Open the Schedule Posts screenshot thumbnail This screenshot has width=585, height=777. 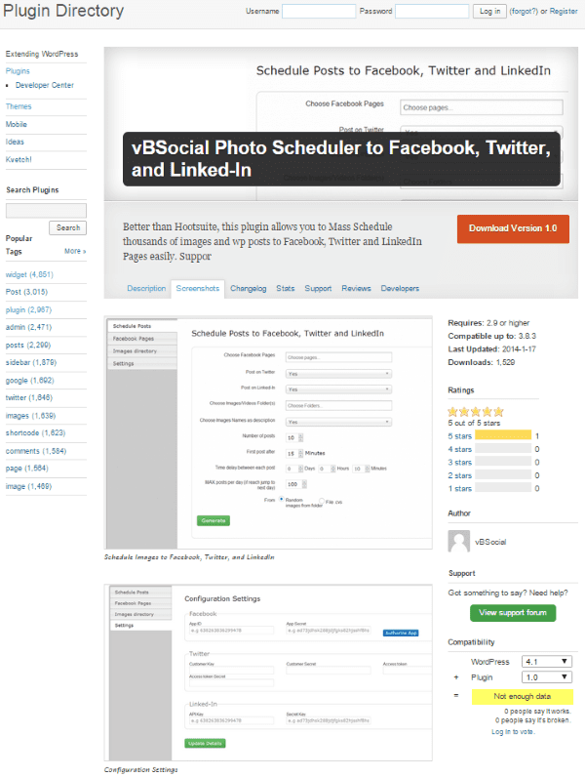point(270,432)
